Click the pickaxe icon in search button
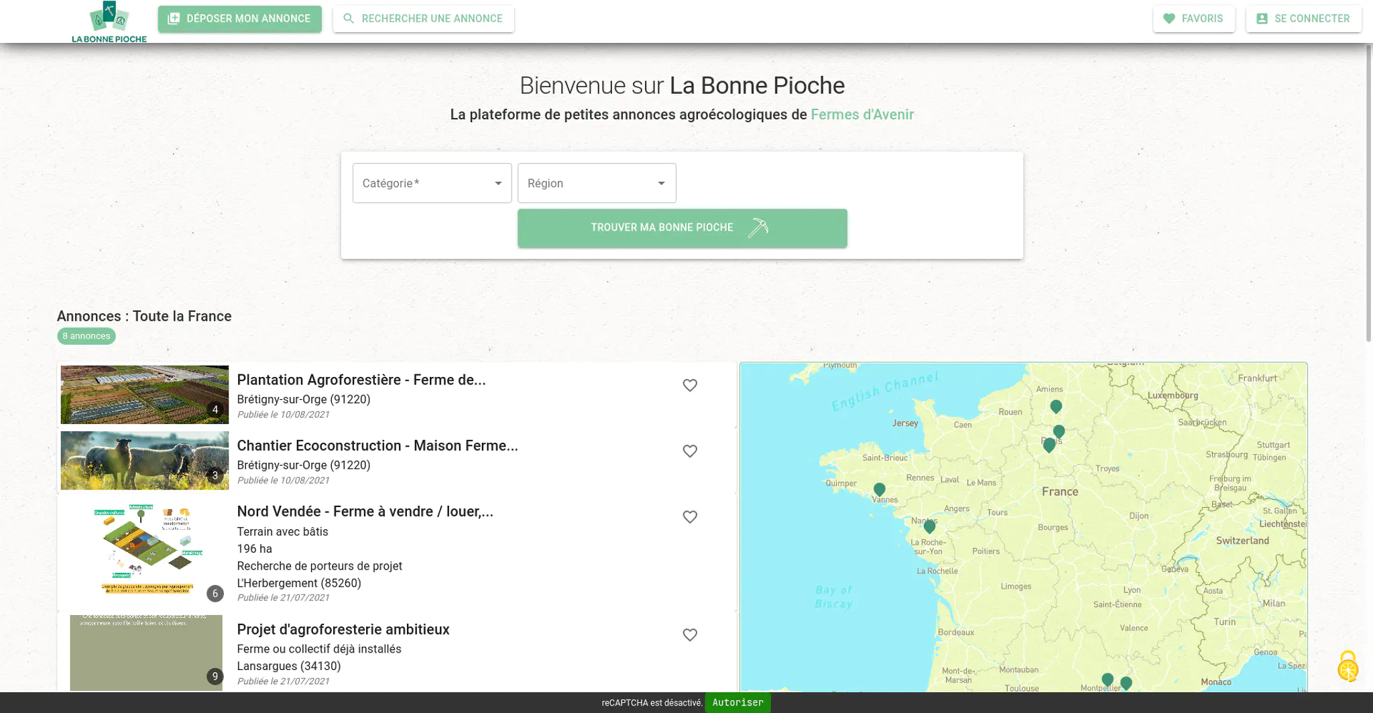 [x=758, y=228]
